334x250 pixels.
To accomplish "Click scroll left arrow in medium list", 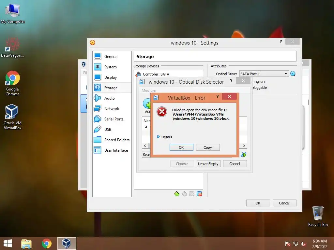I will (x=145, y=146).
